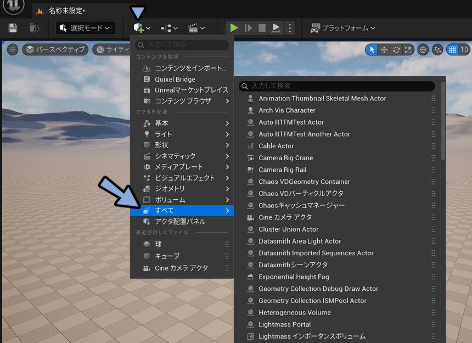Viewport: 472px width, 343px height.
Task: Open the cinematics clapperboard dropdown
Action: click(196, 29)
